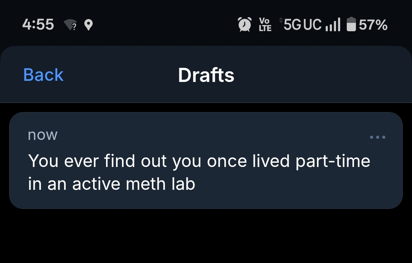Tap the word "part-time" in the draft
The width and height of the screenshot is (412, 263).
333,161
